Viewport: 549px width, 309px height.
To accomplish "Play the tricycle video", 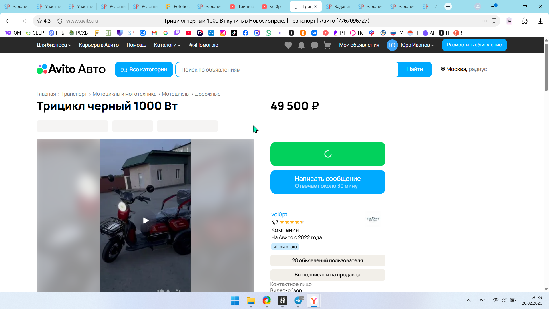I will [146, 221].
